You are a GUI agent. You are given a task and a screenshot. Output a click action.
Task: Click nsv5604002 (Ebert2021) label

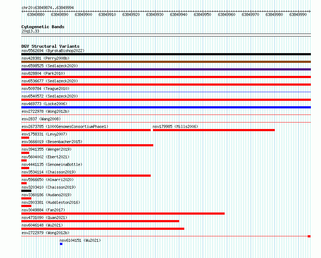[45, 157]
